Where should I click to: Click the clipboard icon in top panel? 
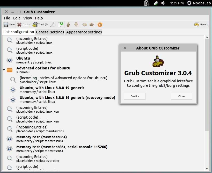pos(147,3)
